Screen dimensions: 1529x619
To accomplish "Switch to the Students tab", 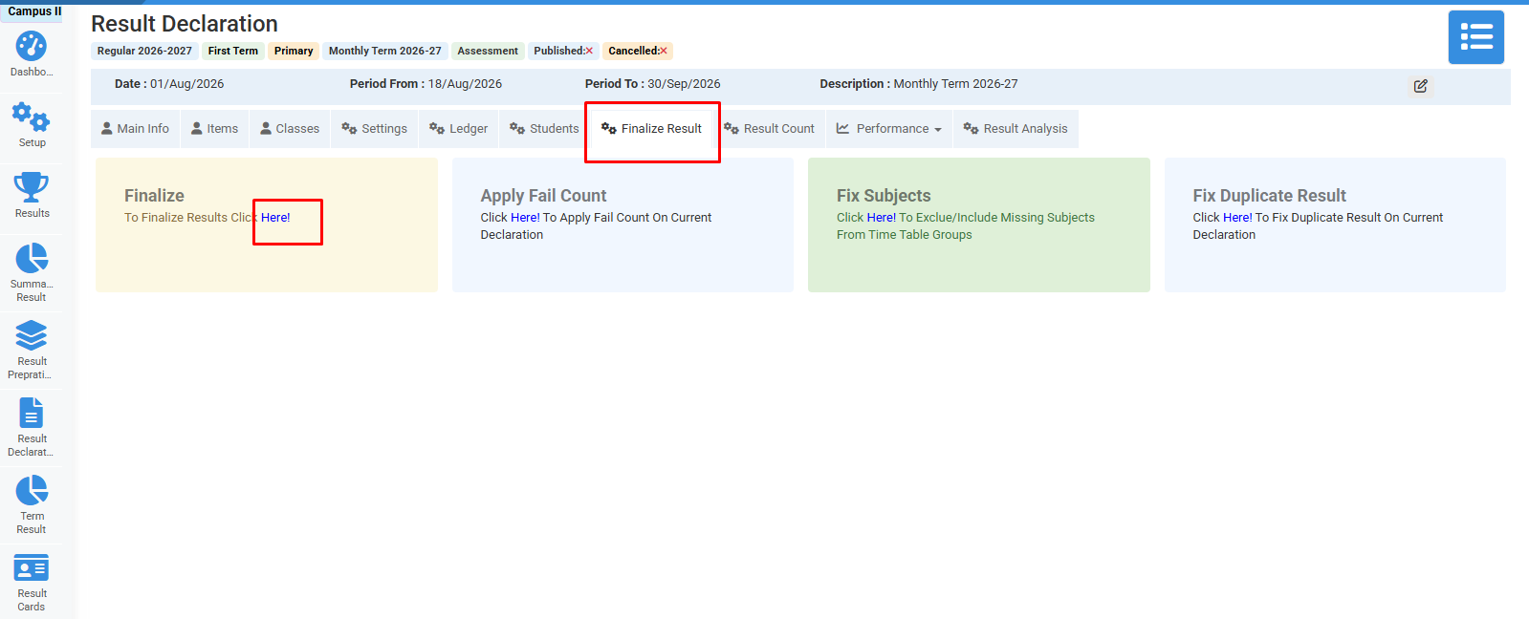I will point(544,129).
